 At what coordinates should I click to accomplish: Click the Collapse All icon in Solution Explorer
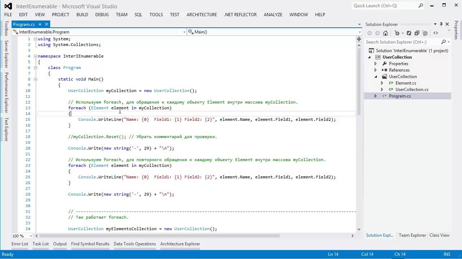tap(417, 33)
